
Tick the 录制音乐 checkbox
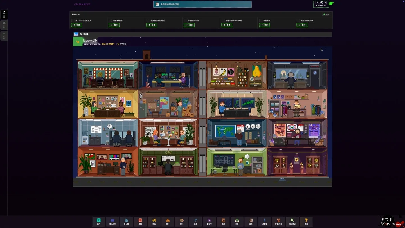[261, 21]
